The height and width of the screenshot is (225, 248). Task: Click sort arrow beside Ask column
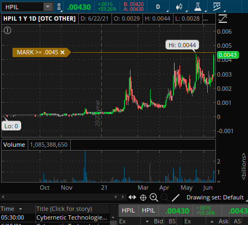(x=212, y=222)
